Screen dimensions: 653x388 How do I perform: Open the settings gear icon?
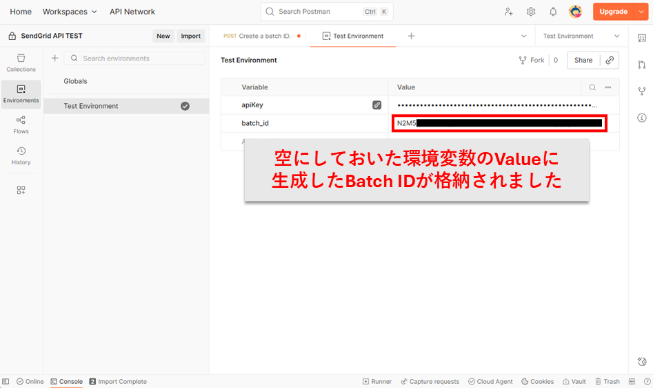point(530,12)
